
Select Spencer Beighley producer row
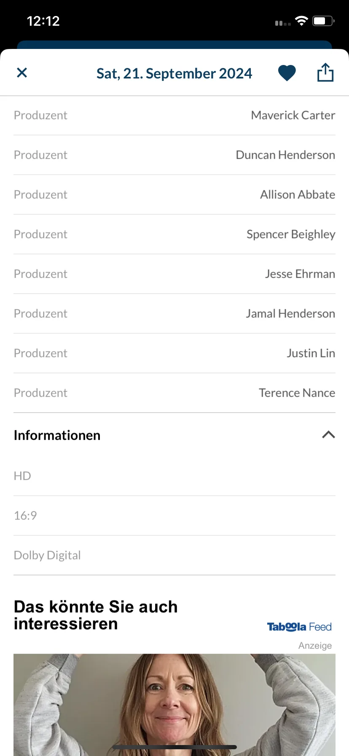[x=174, y=235]
